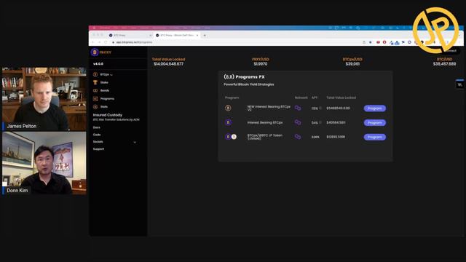Screen dimensions: 466x262
Task: Expand the BTCpx sidebar dropdown
Action: pyautogui.click(x=103, y=74)
